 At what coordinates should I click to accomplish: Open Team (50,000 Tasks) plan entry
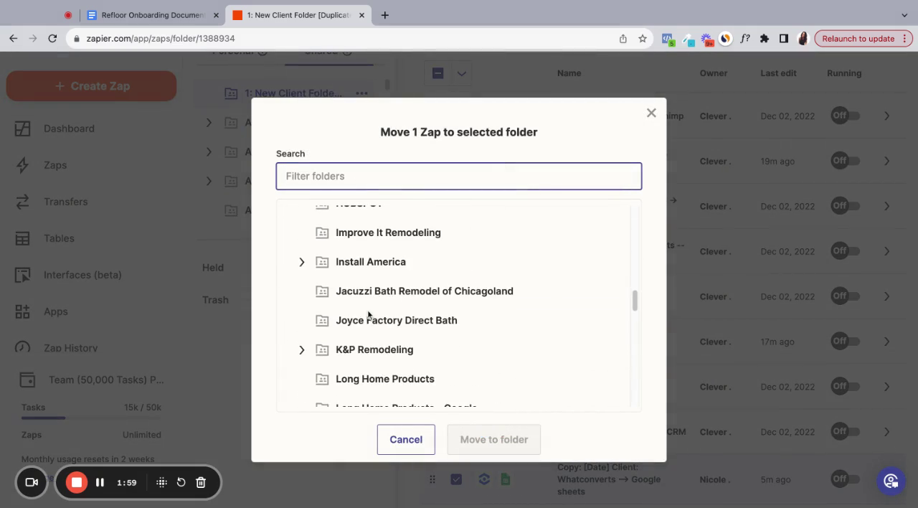[x=106, y=380]
